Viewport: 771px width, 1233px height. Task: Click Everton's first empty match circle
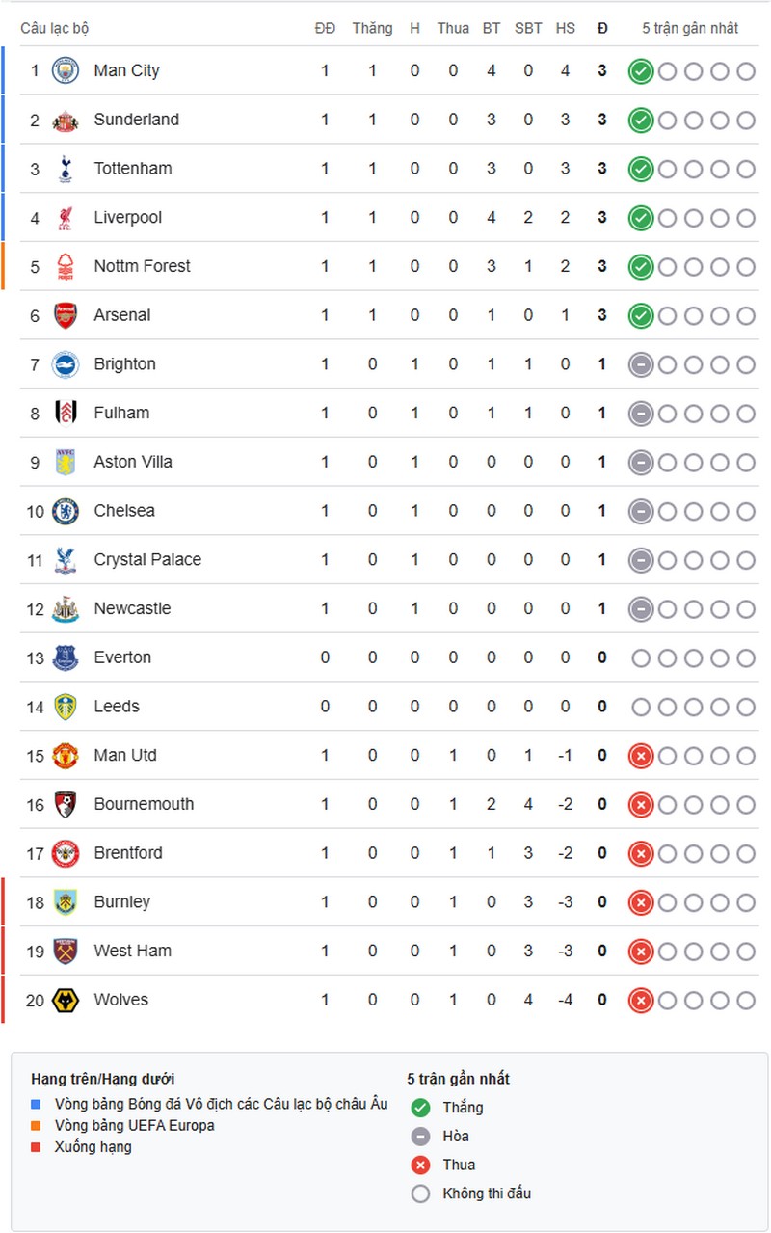(x=641, y=657)
